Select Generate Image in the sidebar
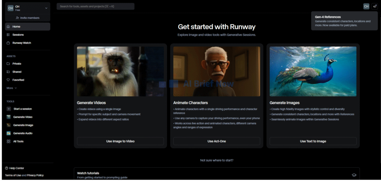The width and height of the screenshot is (381, 181). click(x=28, y=125)
